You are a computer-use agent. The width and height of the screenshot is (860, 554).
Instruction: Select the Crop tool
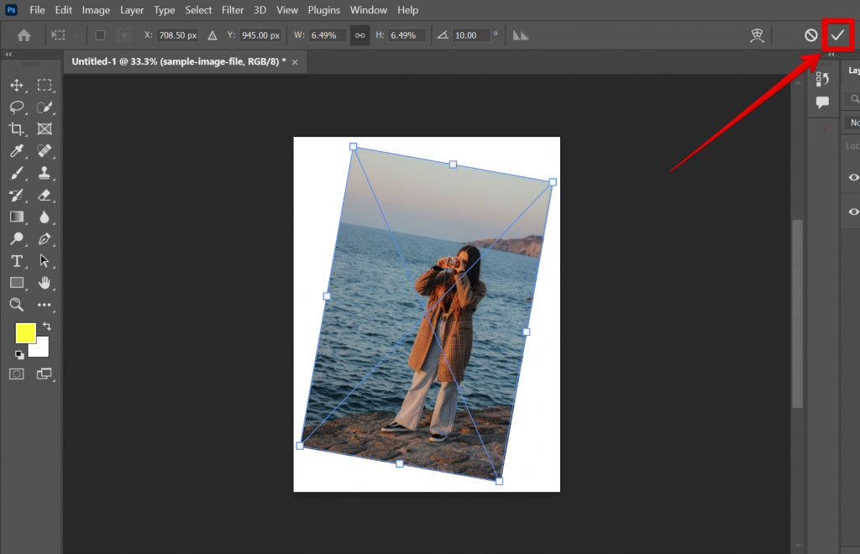tap(17, 128)
